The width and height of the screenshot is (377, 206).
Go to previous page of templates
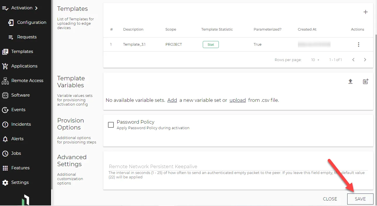353,60
